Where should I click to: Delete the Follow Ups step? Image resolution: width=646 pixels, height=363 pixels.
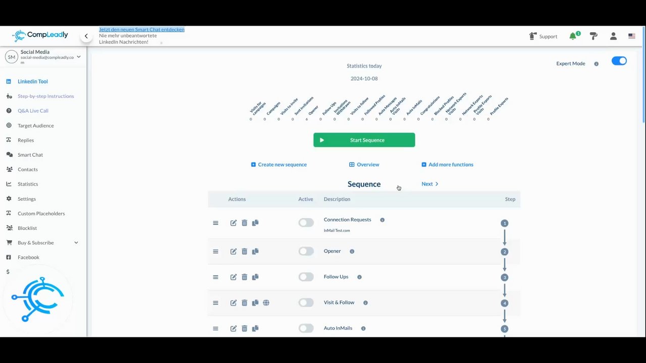click(244, 277)
